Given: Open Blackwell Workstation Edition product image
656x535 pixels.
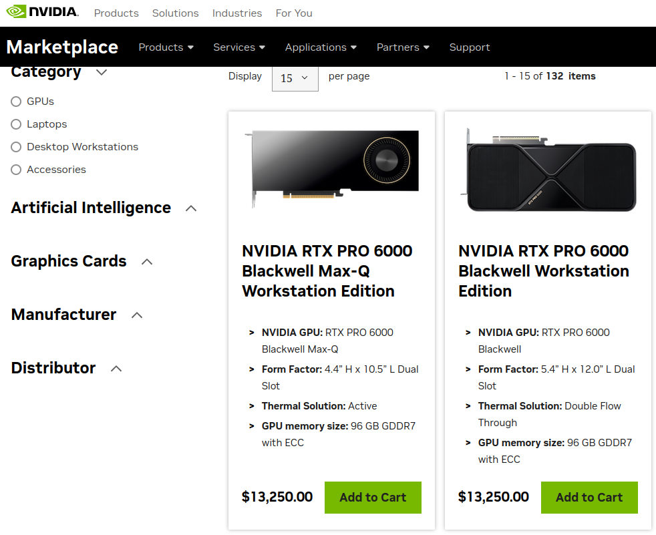Looking at the screenshot, I should coord(548,169).
